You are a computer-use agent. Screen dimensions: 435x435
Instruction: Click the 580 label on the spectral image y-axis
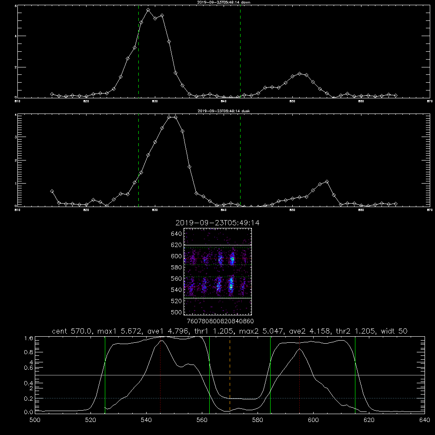coord(177,267)
